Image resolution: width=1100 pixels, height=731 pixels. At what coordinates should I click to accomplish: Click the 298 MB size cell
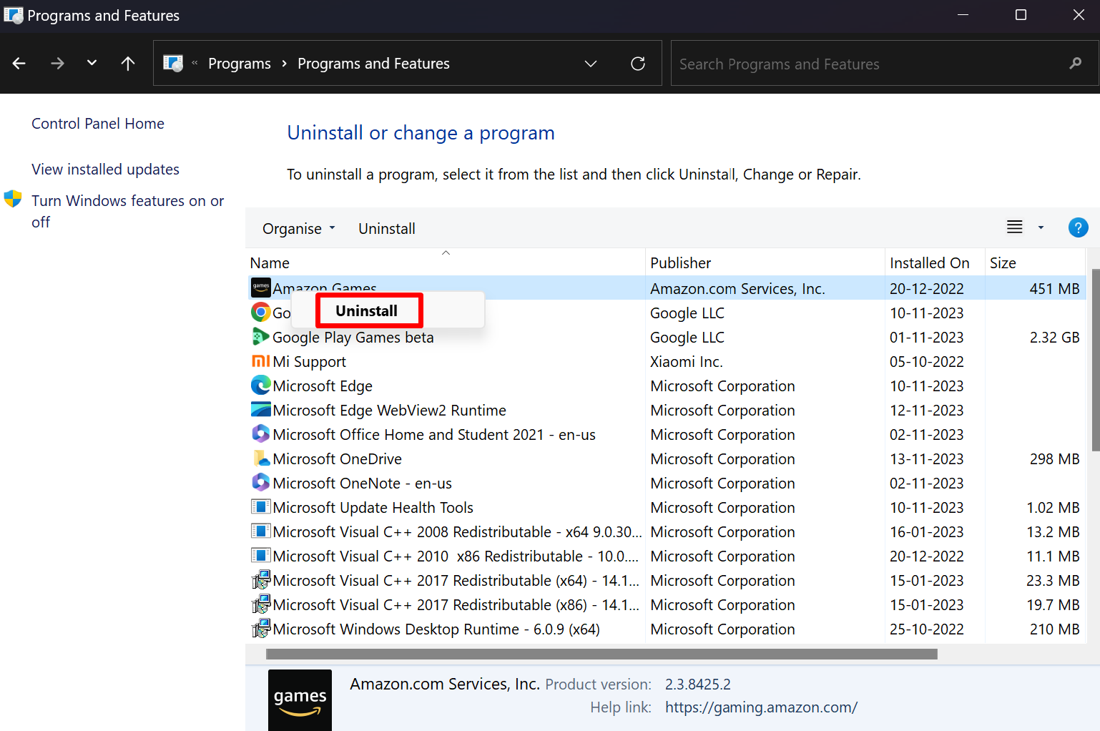coord(1054,458)
